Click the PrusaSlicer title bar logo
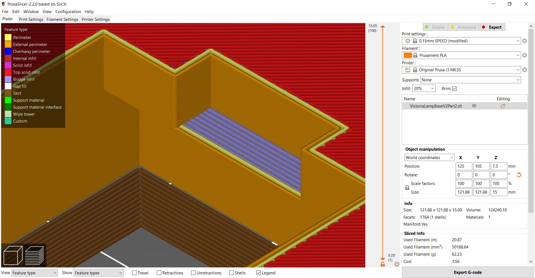 tap(3, 4)
